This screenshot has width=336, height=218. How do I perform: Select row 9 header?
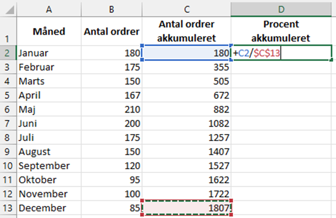click(x=8, y=152)
